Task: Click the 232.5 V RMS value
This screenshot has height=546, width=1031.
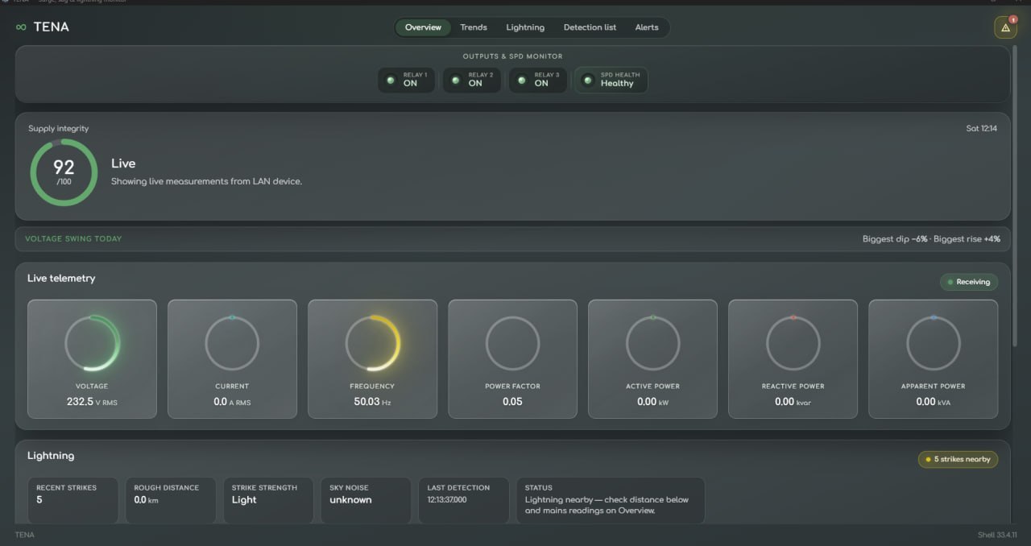Action: click(92, 401)
